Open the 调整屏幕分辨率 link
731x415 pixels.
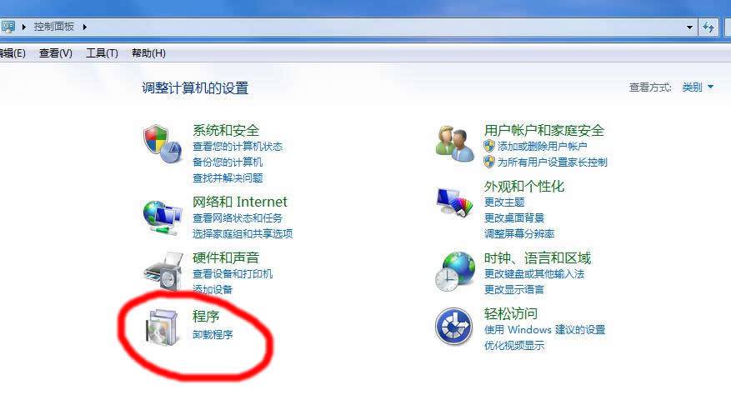point(519,233)
